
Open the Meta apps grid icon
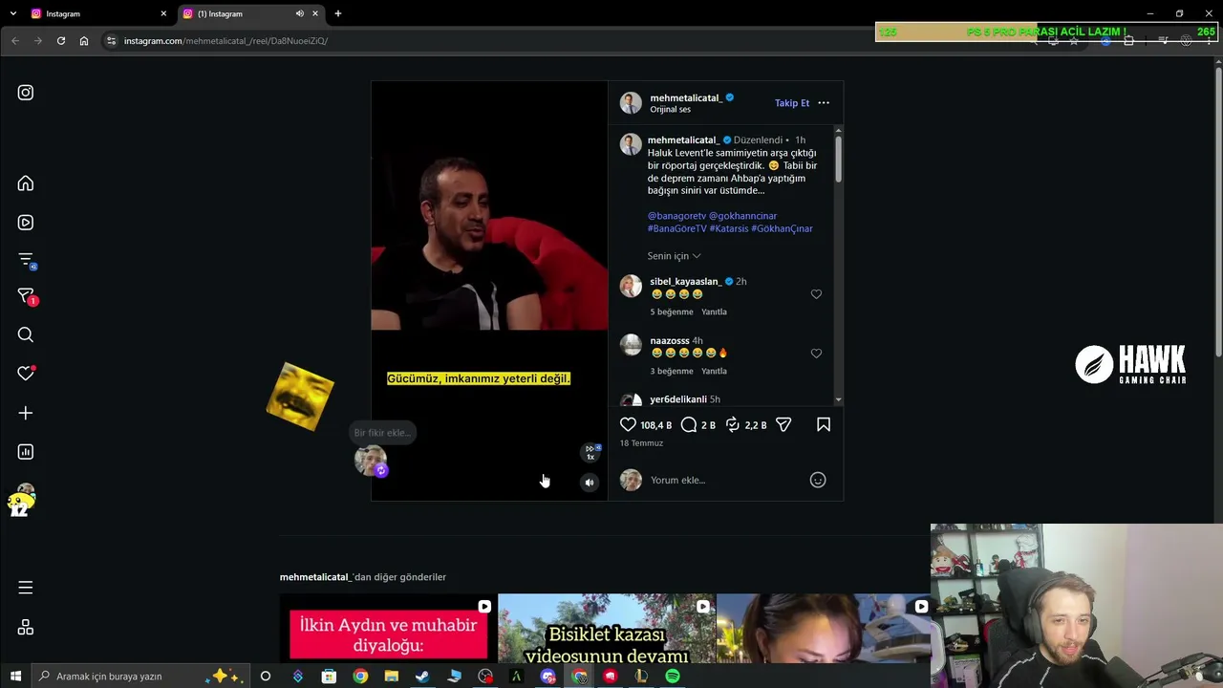pyautogui.click(x=26, y=627)
